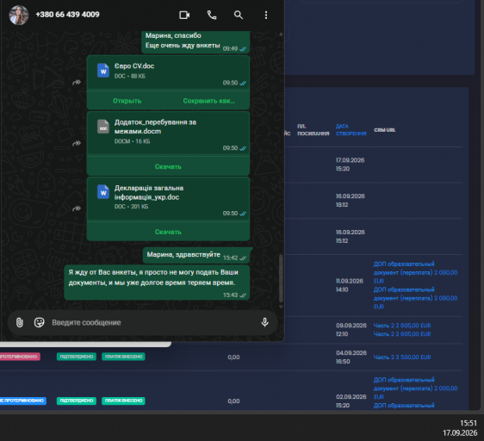The image size is (484, 441).
Task: Record a voice message with microphone icon
Action: pyautogui.click(x=264, y=322)
